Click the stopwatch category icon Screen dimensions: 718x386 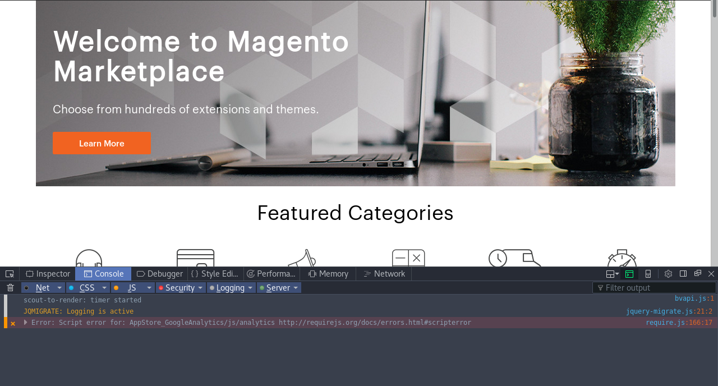[x=622, y=258]
